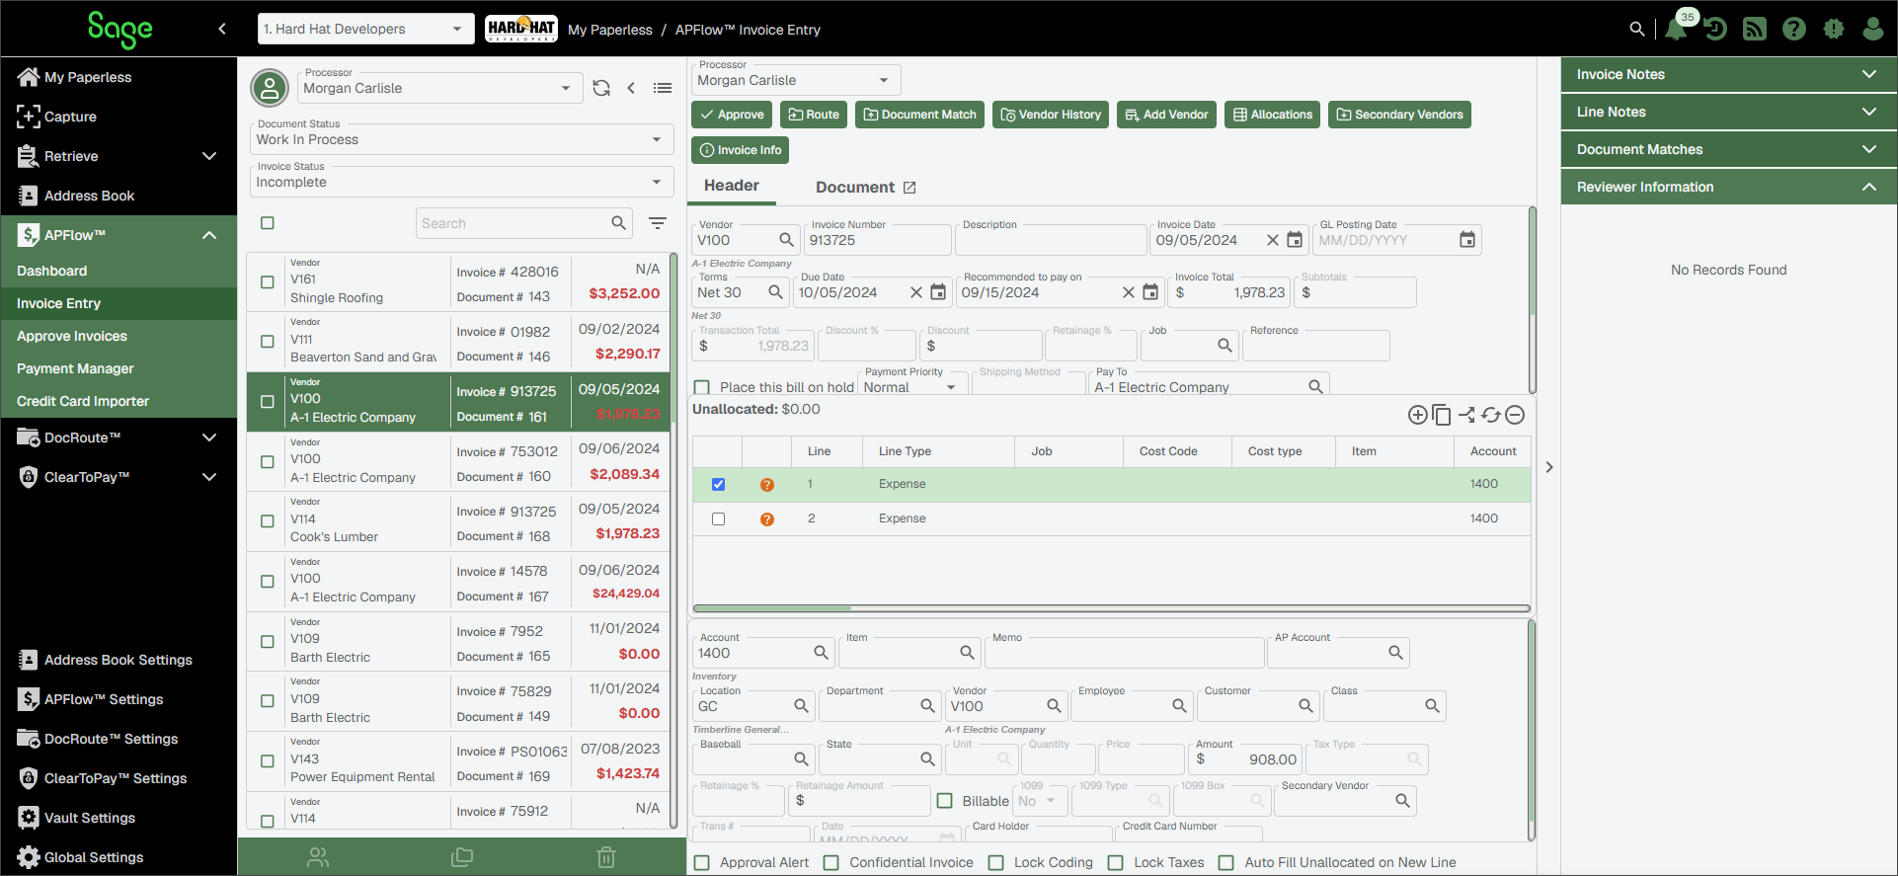Click the Allocations button
This screenshot has height=876, width=1898.
coord(1273,115)
